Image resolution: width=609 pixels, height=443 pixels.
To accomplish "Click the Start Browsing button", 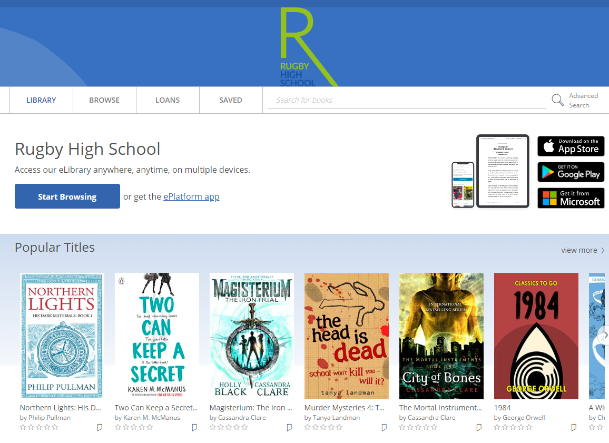I will coord(67,196).
